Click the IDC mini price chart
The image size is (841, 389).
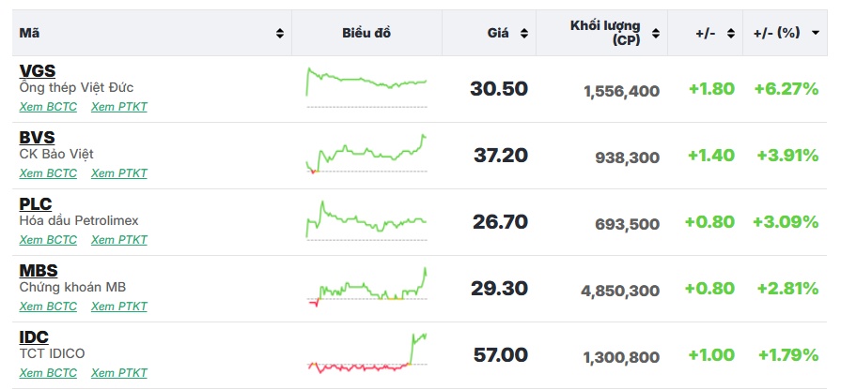pos(366,353)
